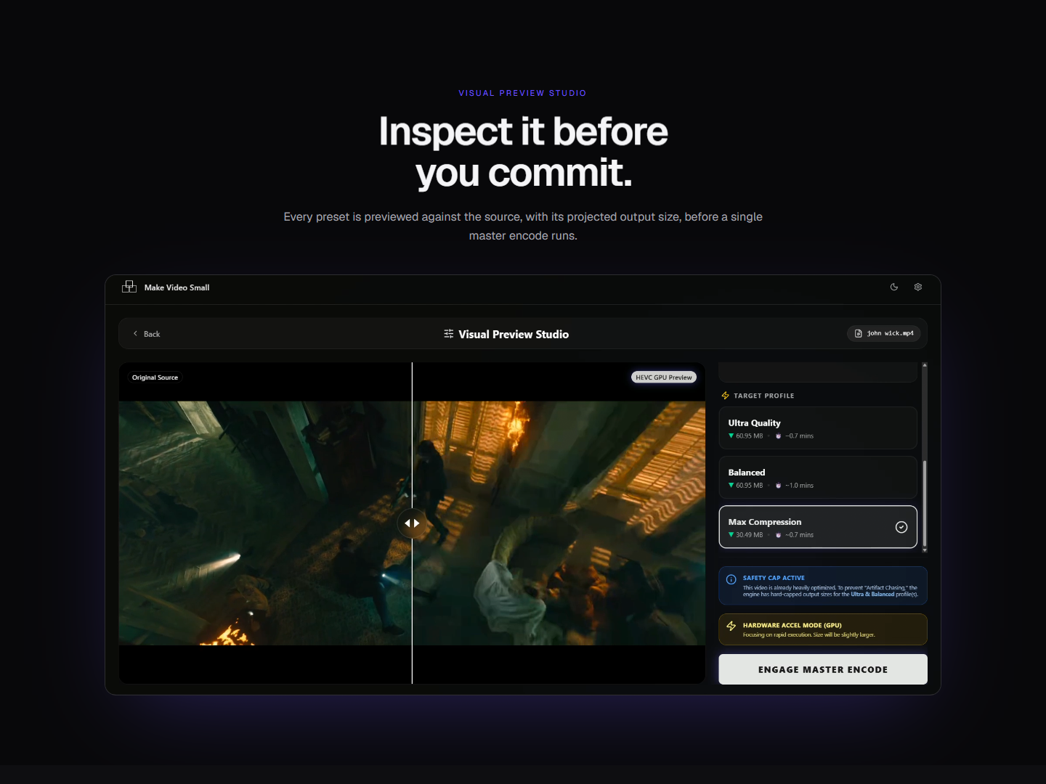
Task: Select the Max Compression profile
Action: click(818, 527)
